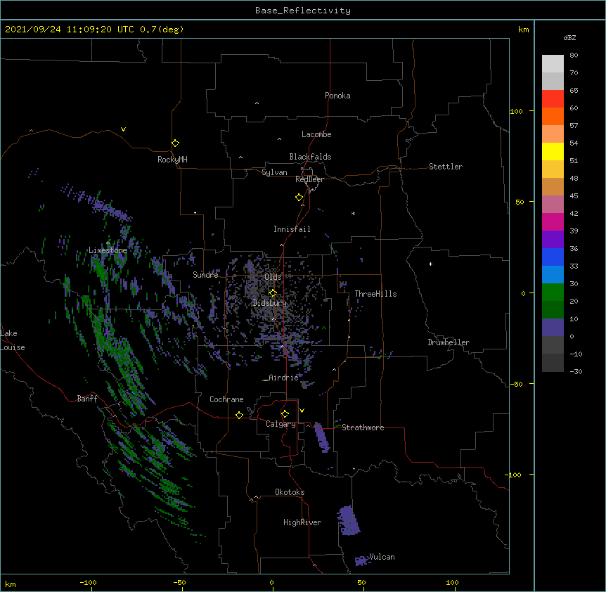
Task: Click the yellow V marker northwest of RockyMH
Action: coord(123,129)
